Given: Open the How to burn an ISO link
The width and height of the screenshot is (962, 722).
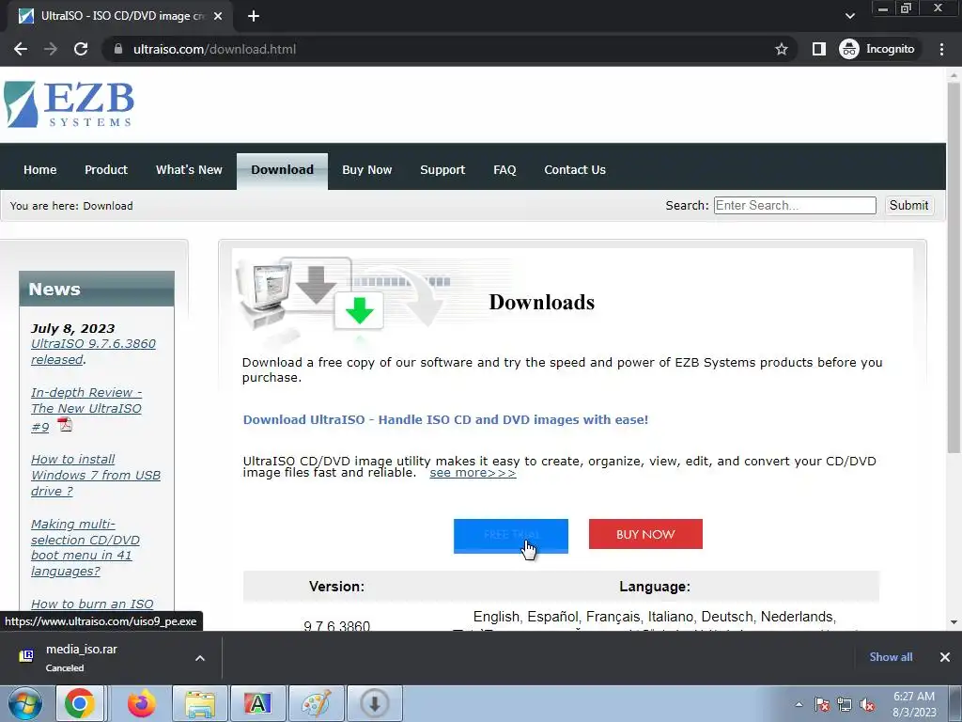Looking at the screenshot, I should (92, 604).
